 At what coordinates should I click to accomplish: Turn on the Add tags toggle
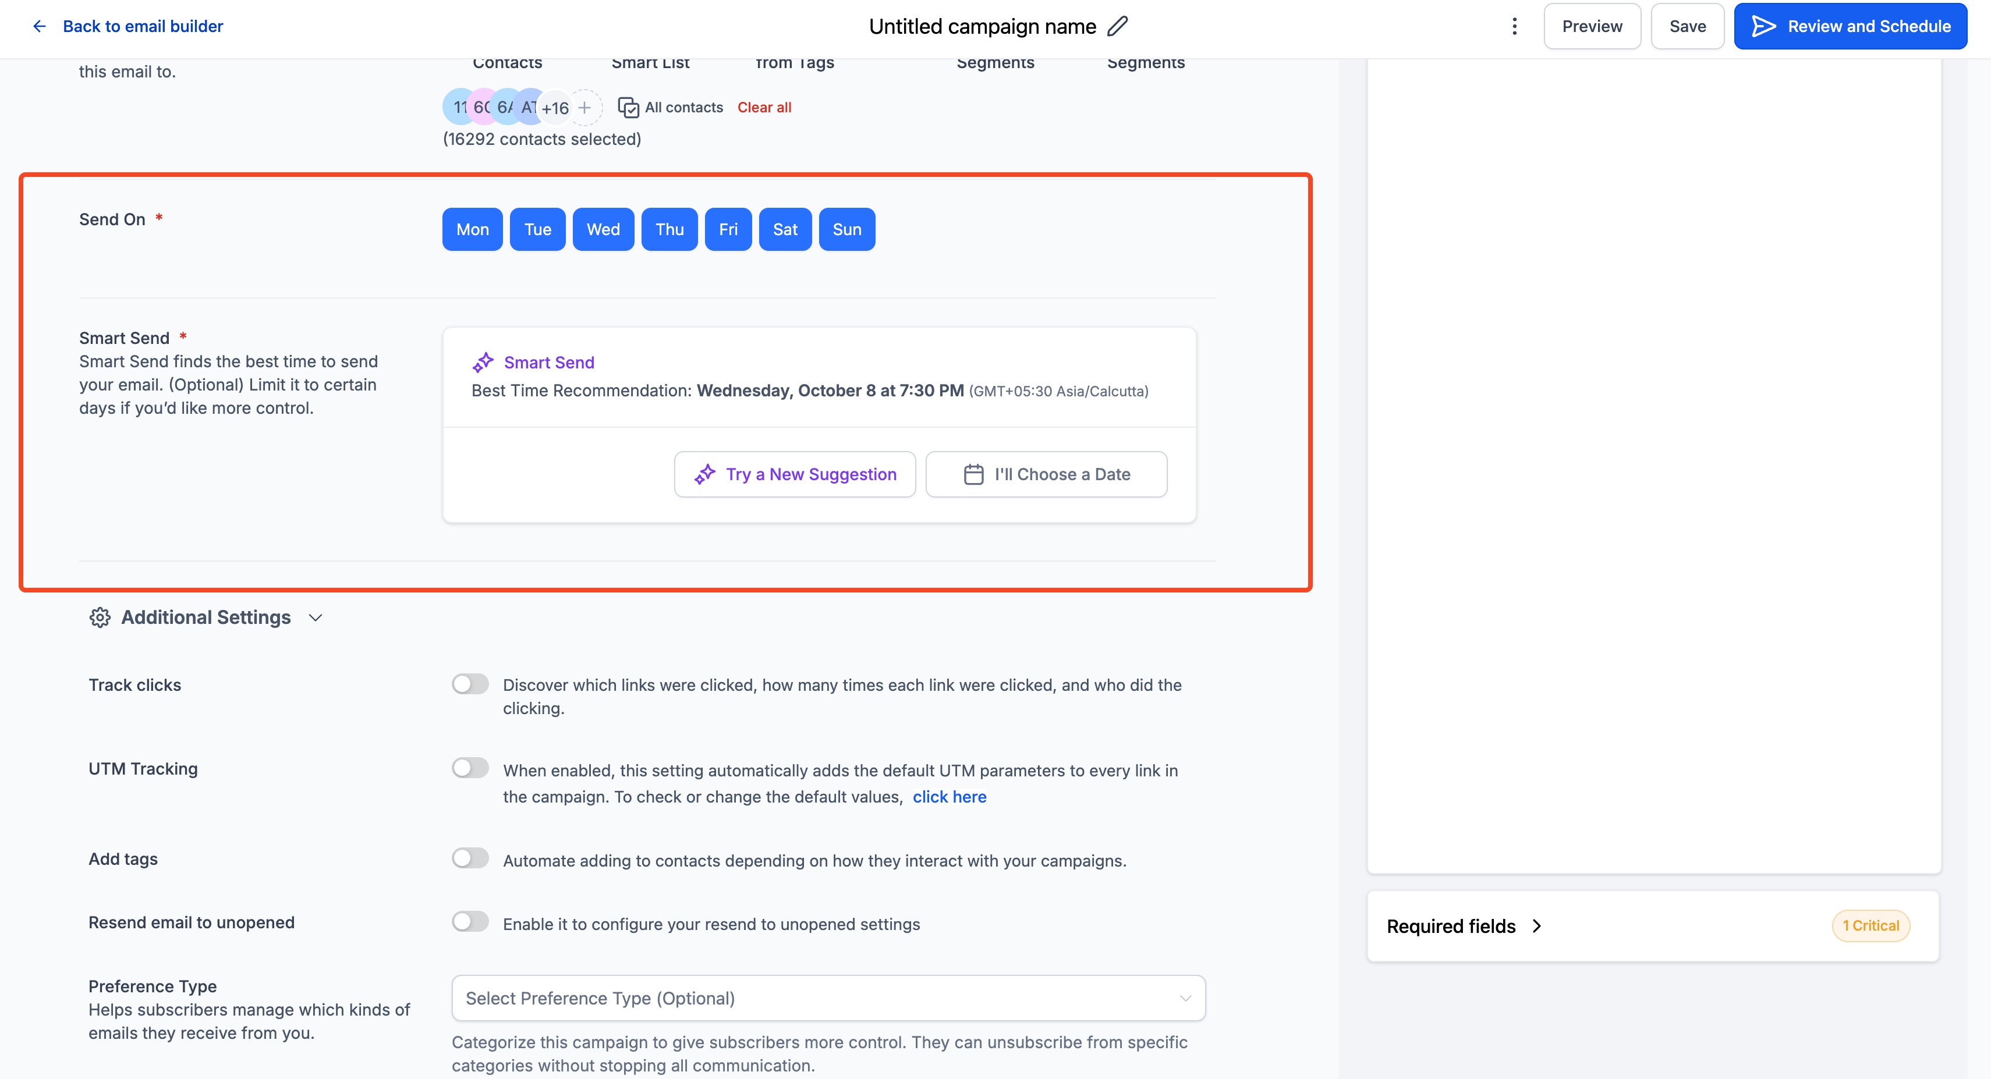(x=470, y=858)
